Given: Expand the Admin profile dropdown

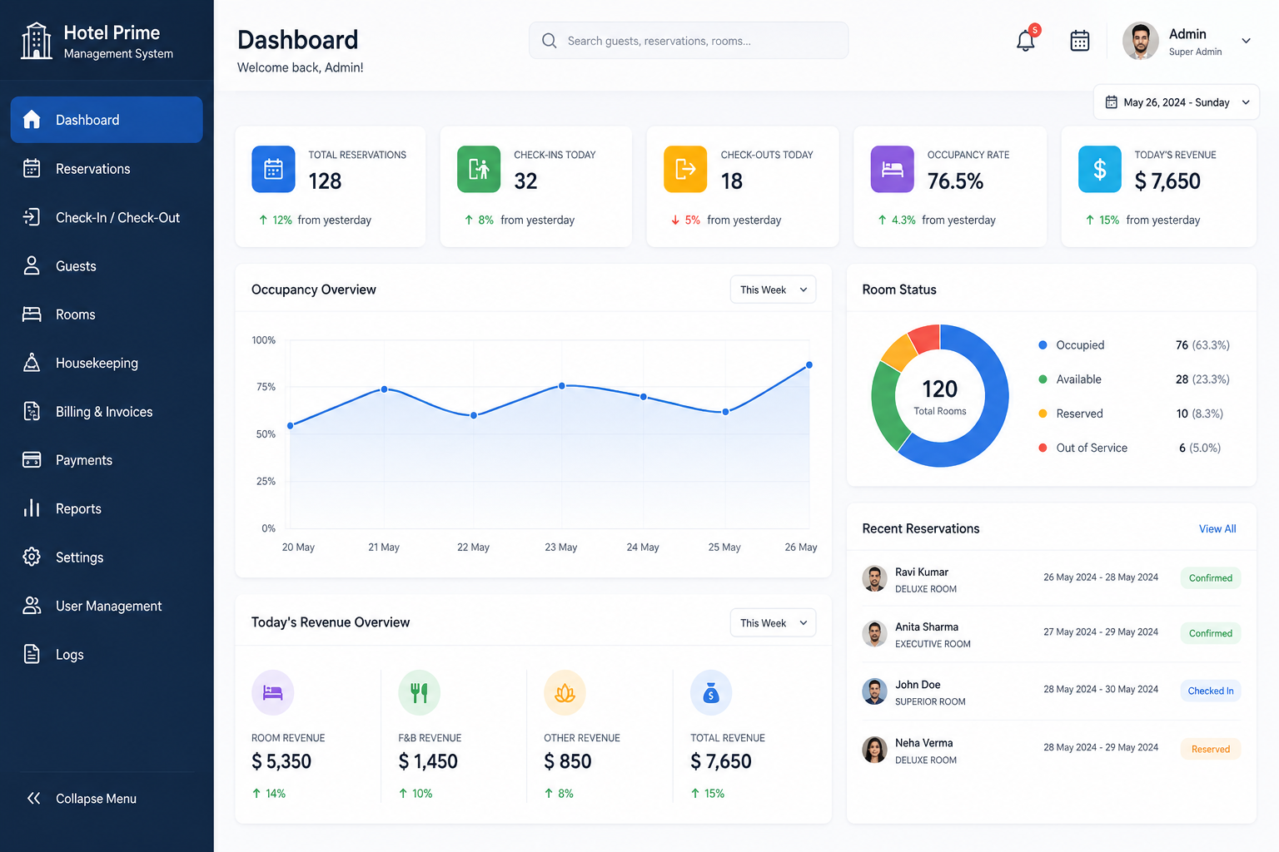Looking at the screenshot, I should click(1246, 41).
